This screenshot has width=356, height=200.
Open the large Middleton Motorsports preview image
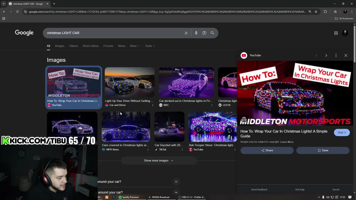tap(295, 93)
